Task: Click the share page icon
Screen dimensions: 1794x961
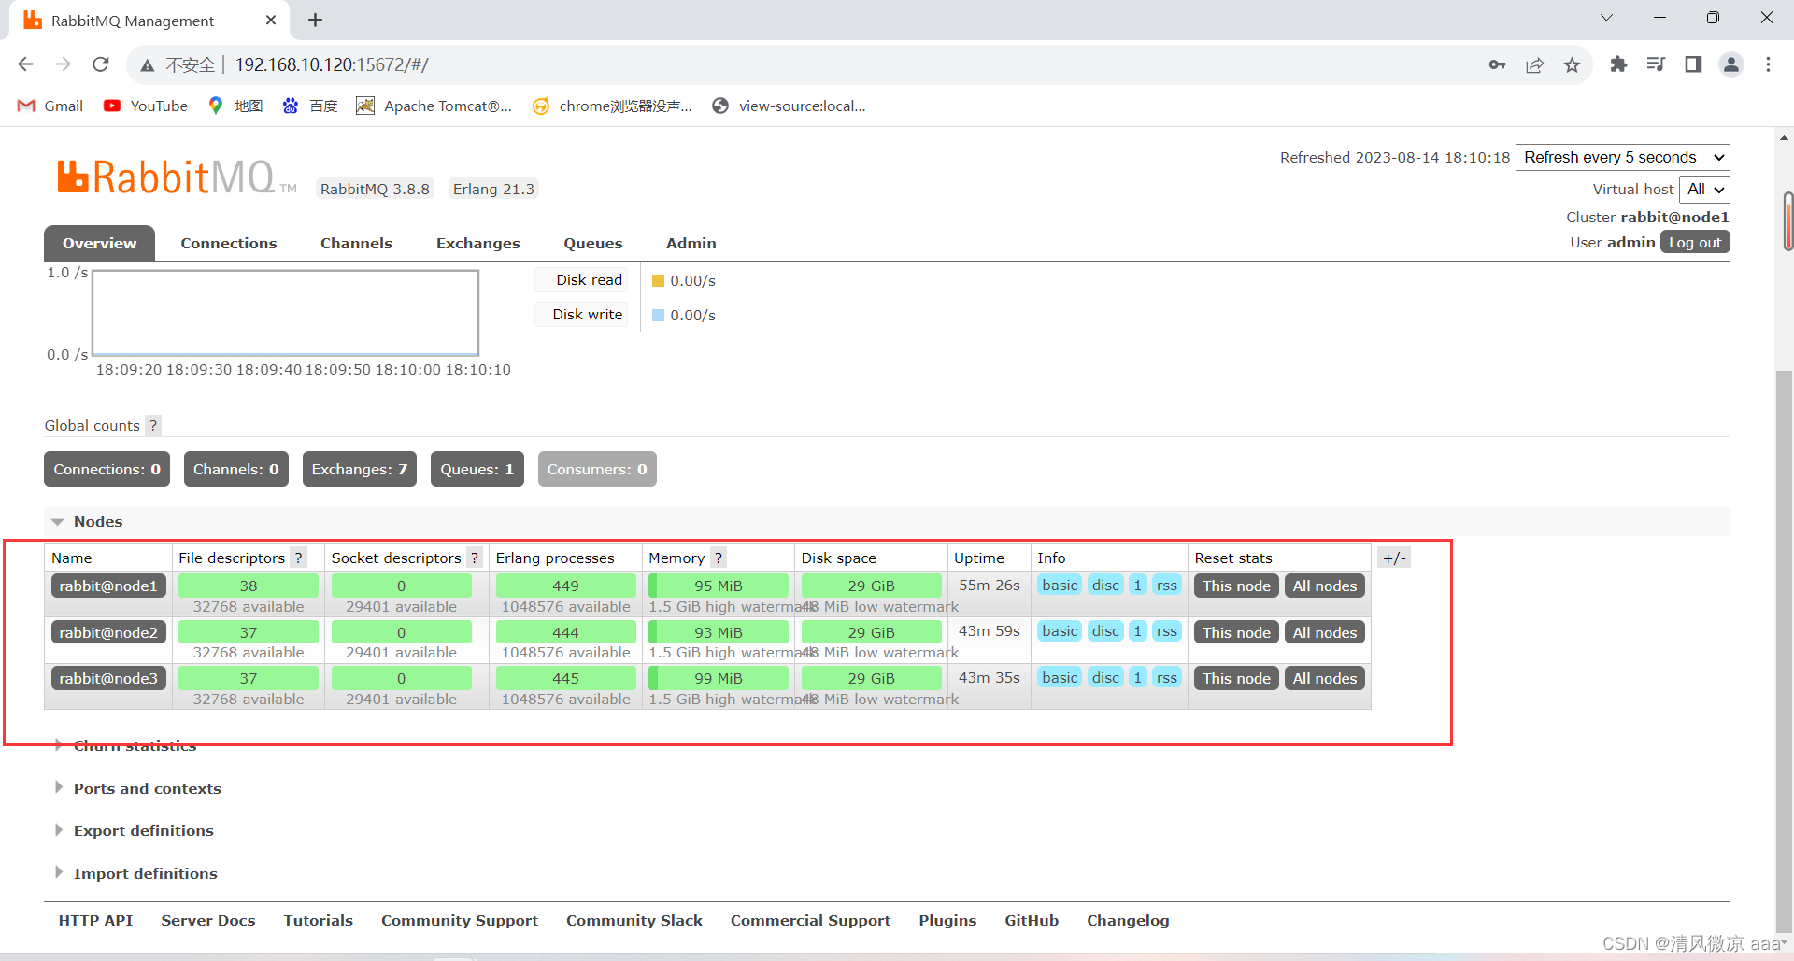Action: (1534, 64)
